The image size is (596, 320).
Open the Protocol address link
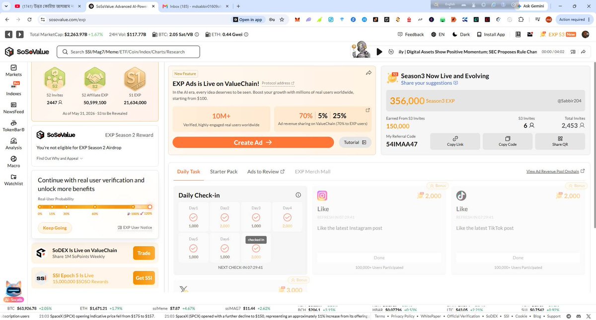[278, 83]
